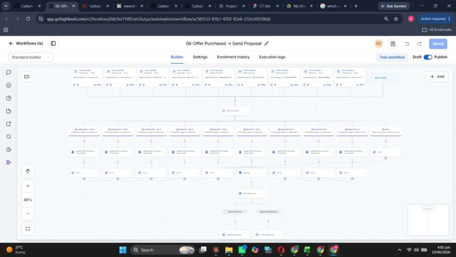Image resolution: width=456 pixels, height=257 pixels.
Task: Open the document notes icon in sidebar
Action: click(x=9, y=111)
